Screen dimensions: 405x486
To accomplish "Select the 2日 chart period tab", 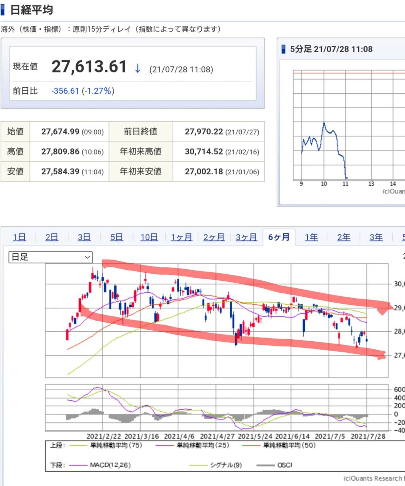I will 52,237.
